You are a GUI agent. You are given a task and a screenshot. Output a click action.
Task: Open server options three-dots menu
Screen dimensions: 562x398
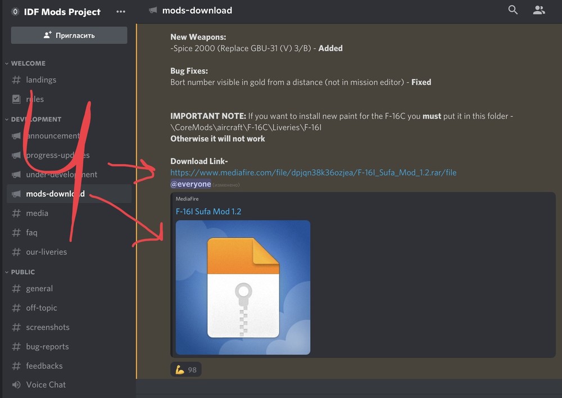(121, 11)
